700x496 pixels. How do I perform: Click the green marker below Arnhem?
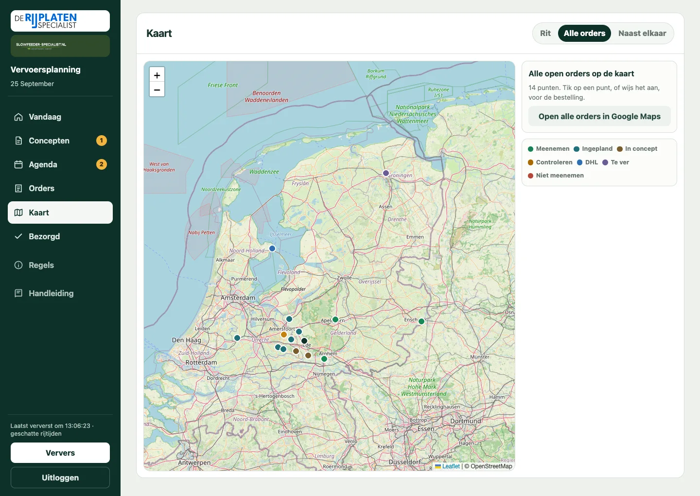click(324, 359)
